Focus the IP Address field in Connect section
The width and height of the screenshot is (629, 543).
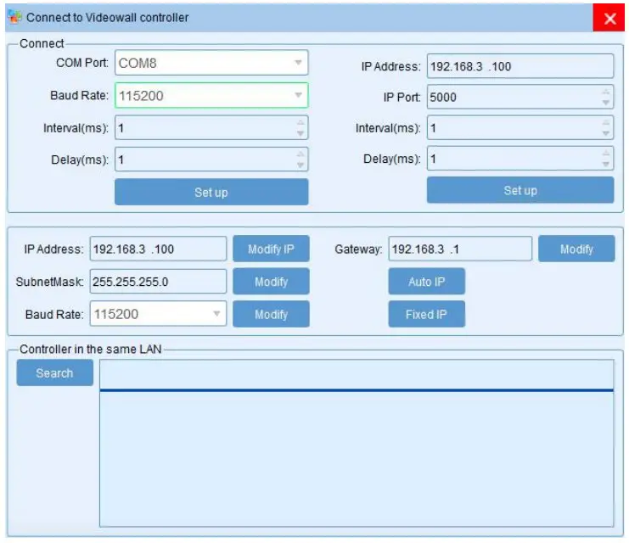click(x=519, y=66)
